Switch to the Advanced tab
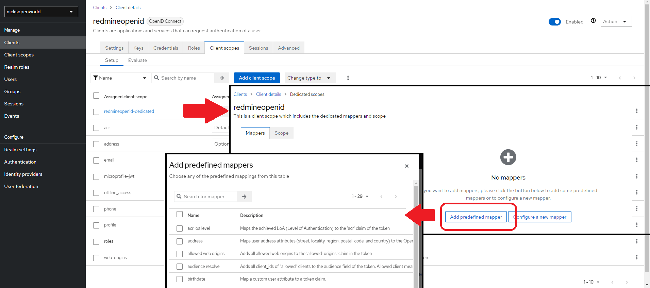This screenshot has width=650, height=288. coord(289,48)
